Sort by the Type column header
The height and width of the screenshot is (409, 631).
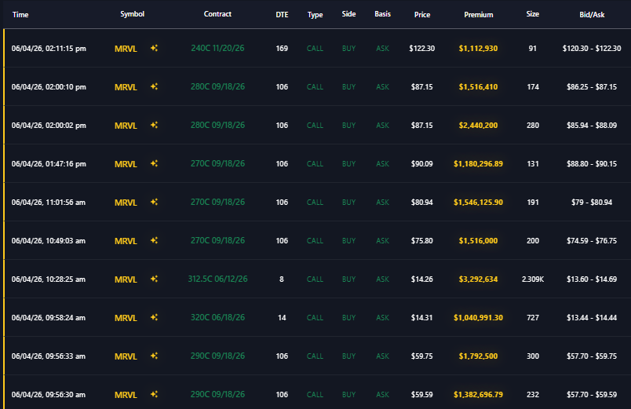(315, 15)
